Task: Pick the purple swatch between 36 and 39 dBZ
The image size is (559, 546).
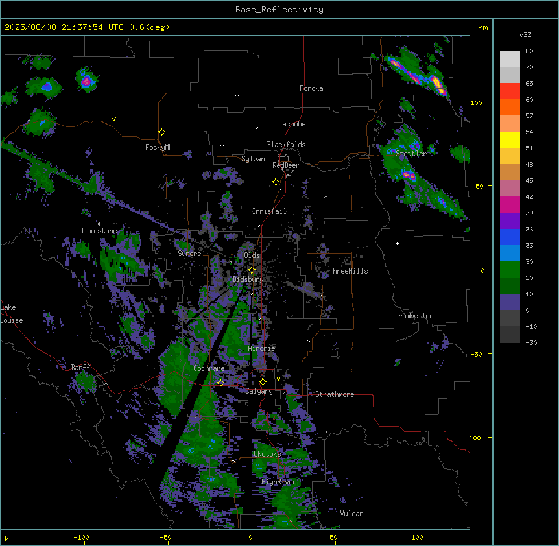Action: pyautogui.click(x=510, y=220)
